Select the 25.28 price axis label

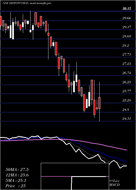coord(127,100)
